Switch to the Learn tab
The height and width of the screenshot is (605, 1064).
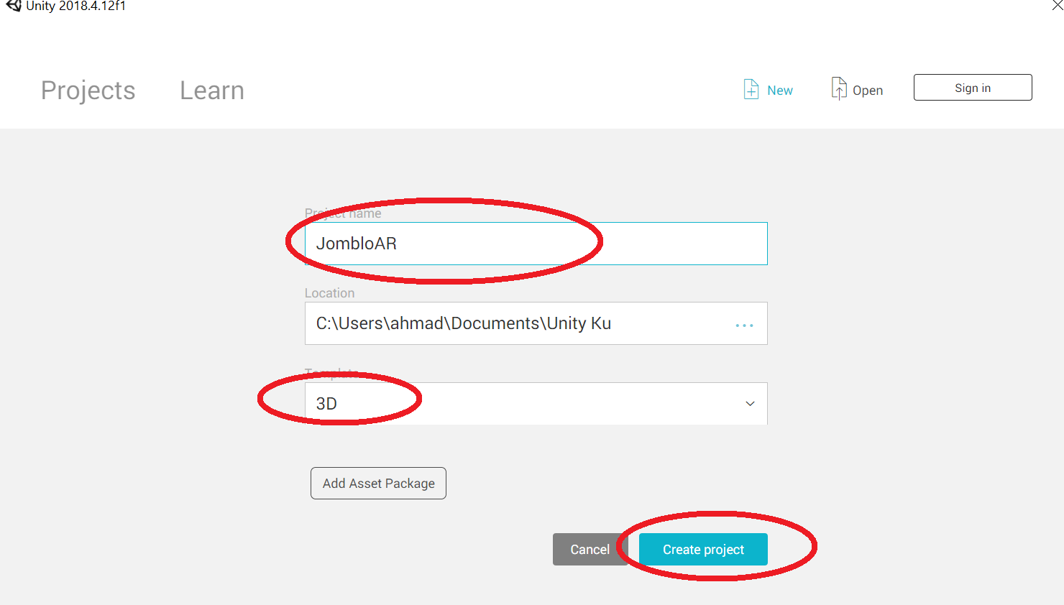pyautogui.click(x=212, y=91)
